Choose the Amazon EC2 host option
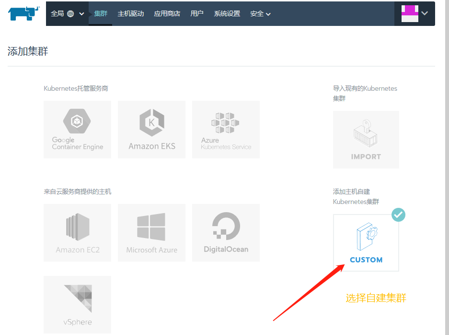 point(77,233)
